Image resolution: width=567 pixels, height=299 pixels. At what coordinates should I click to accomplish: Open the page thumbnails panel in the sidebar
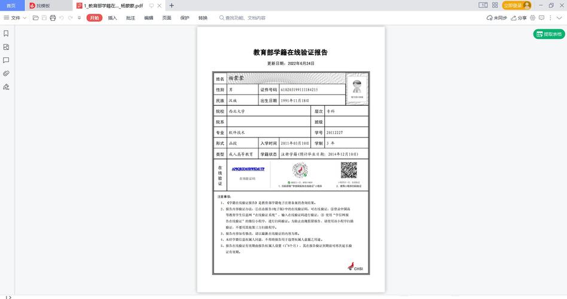tap(6, 47)
